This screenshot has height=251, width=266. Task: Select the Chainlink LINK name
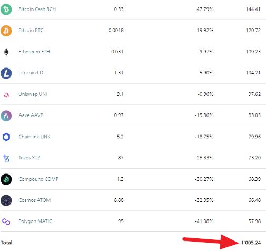click(34, 137)
